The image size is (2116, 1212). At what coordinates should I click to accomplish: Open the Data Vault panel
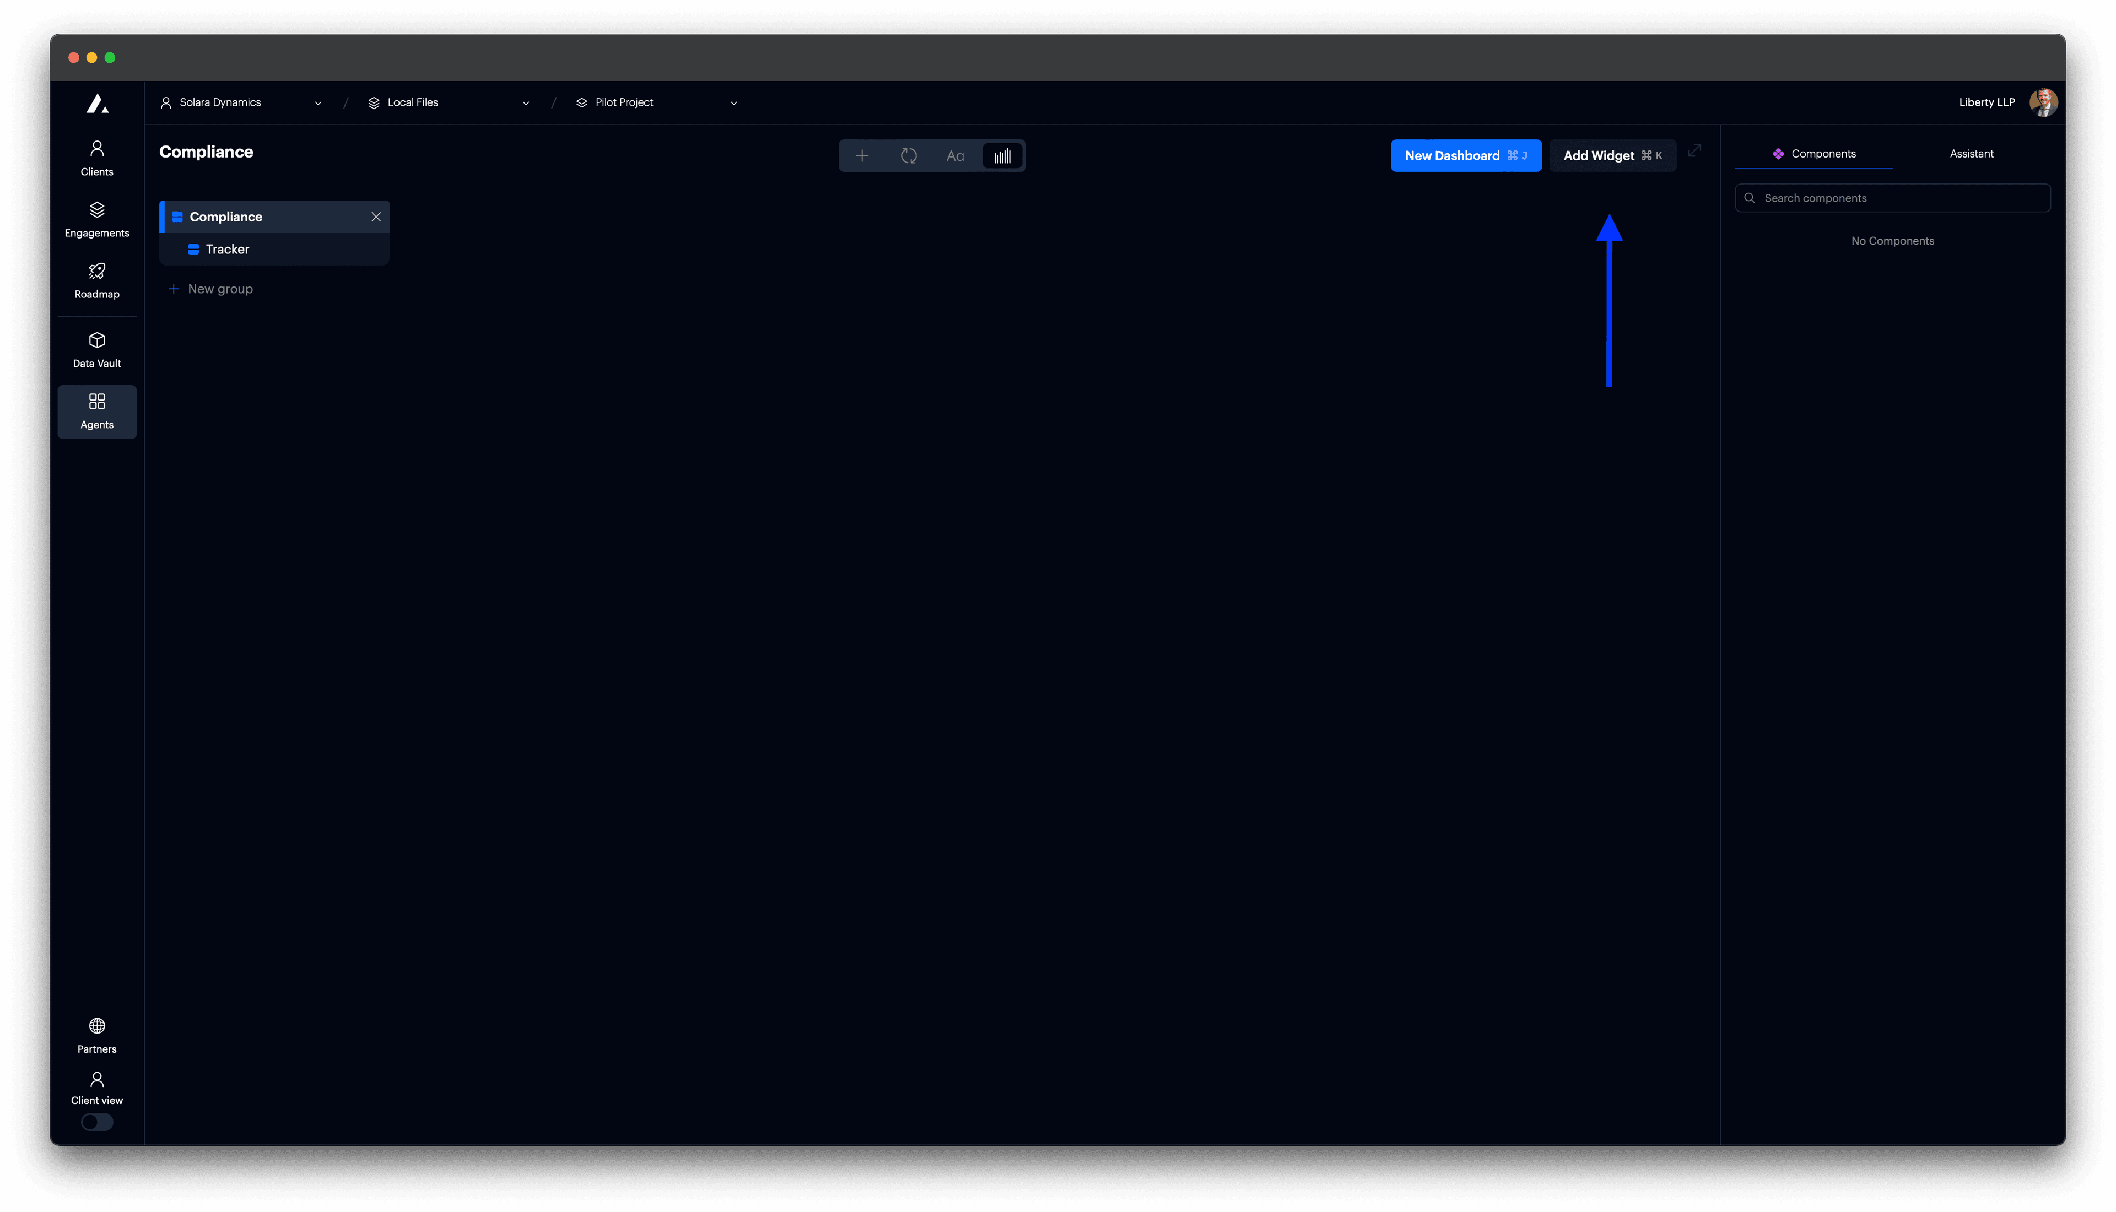96,348
